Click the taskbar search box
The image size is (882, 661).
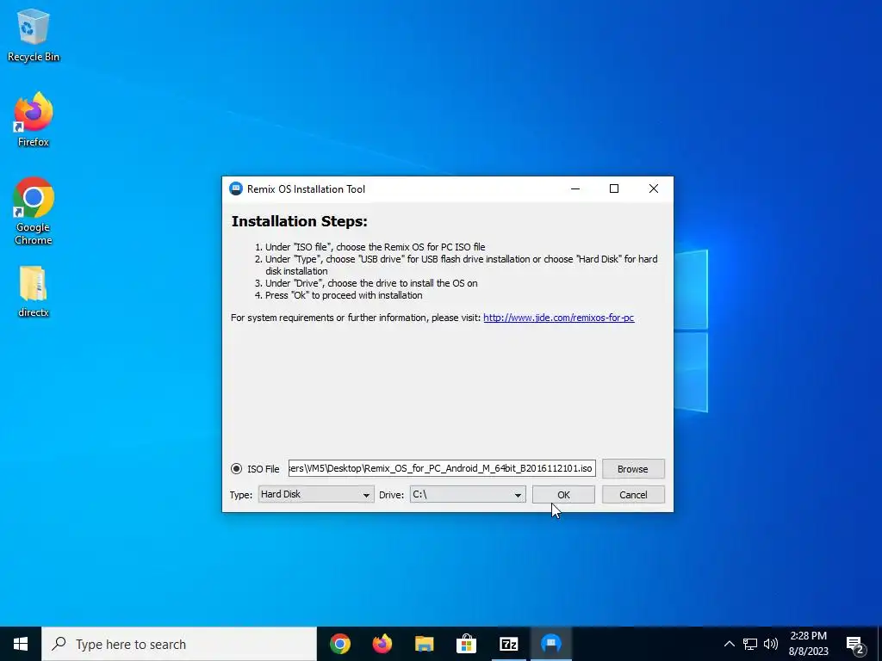(179, 644)
